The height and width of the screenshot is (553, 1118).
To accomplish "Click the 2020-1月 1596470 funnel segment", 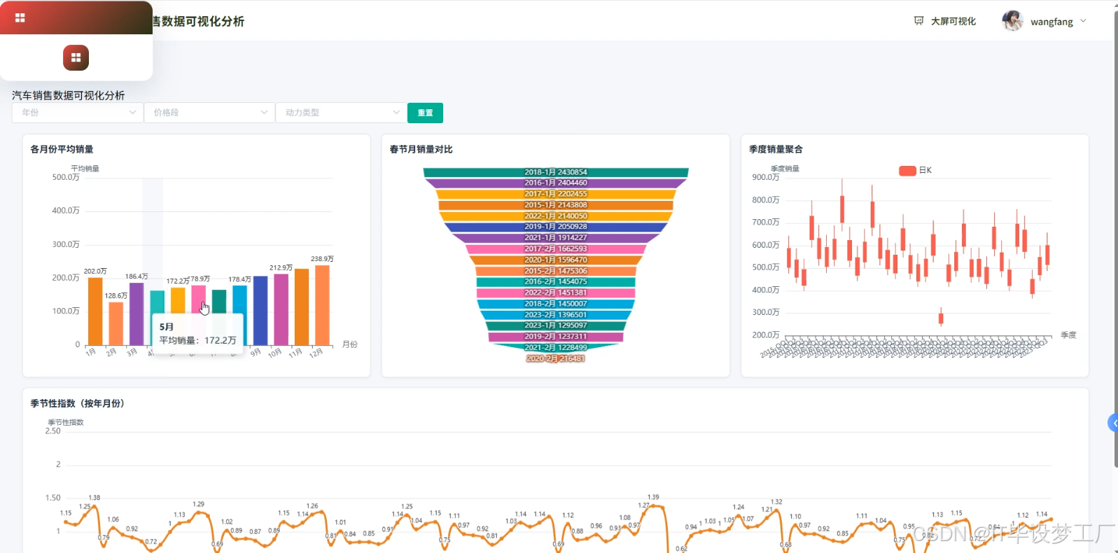I will (x=556, y=260).
